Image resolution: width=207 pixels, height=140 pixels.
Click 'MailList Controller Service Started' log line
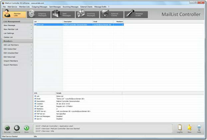pos(58,128)
